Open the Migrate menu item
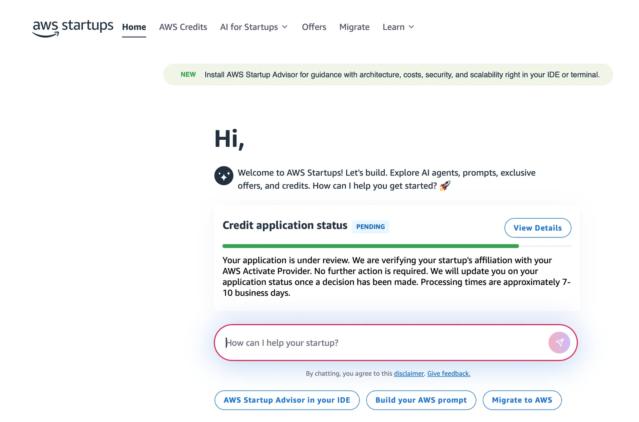Screen dimensions: 639x422 354,27
